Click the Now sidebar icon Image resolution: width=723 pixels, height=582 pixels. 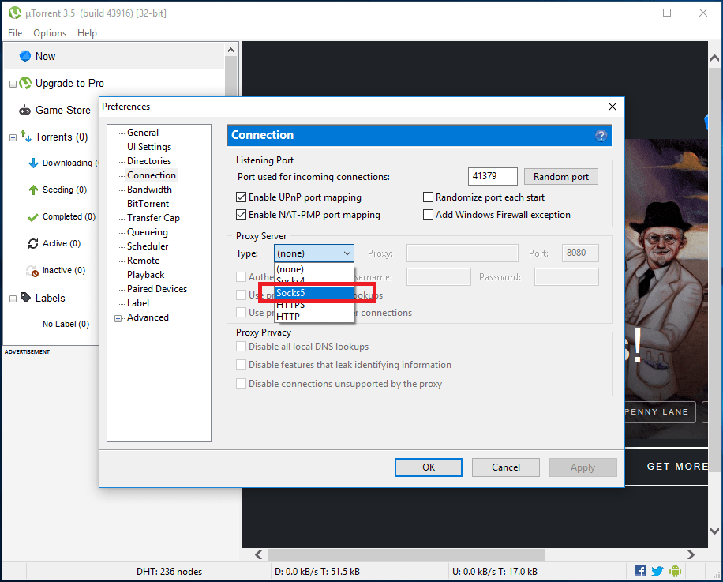coord(25,56)
